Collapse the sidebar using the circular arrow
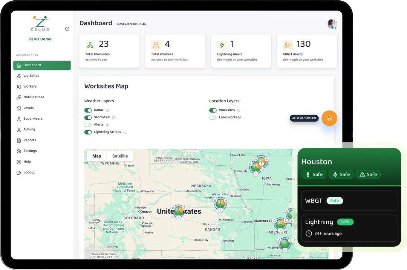The width and height of the screenshot is (407, 270). [67, 29]
